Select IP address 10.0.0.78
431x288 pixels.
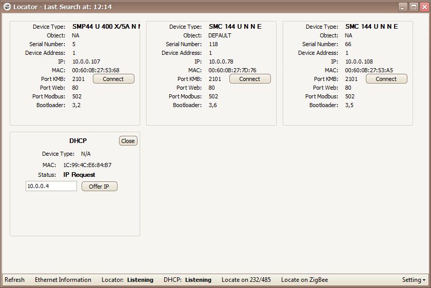221,61
